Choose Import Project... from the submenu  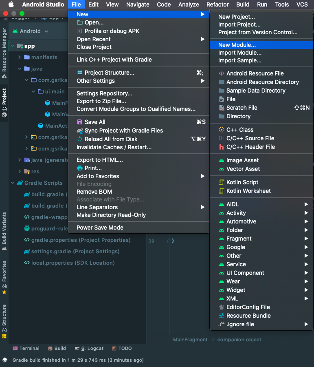239,24
